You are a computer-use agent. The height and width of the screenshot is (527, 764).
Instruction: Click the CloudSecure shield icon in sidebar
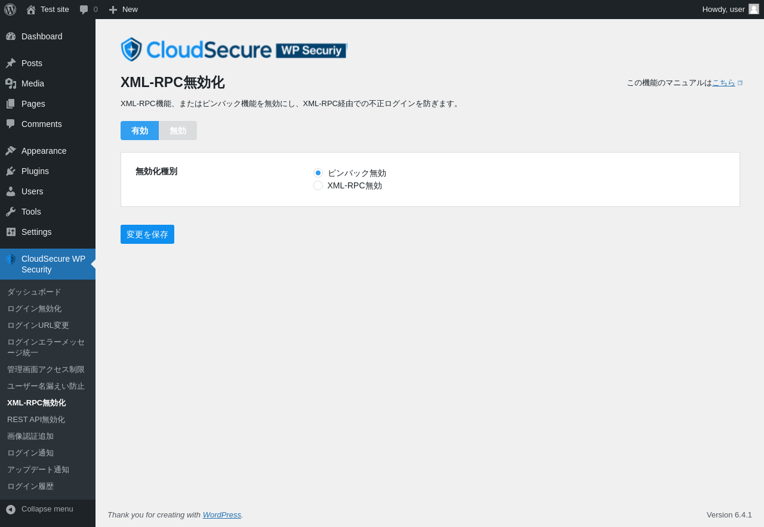(11, 259)
